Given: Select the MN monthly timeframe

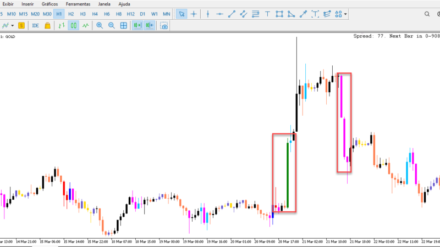Looking at the screenshot, I should coord(167,14).
